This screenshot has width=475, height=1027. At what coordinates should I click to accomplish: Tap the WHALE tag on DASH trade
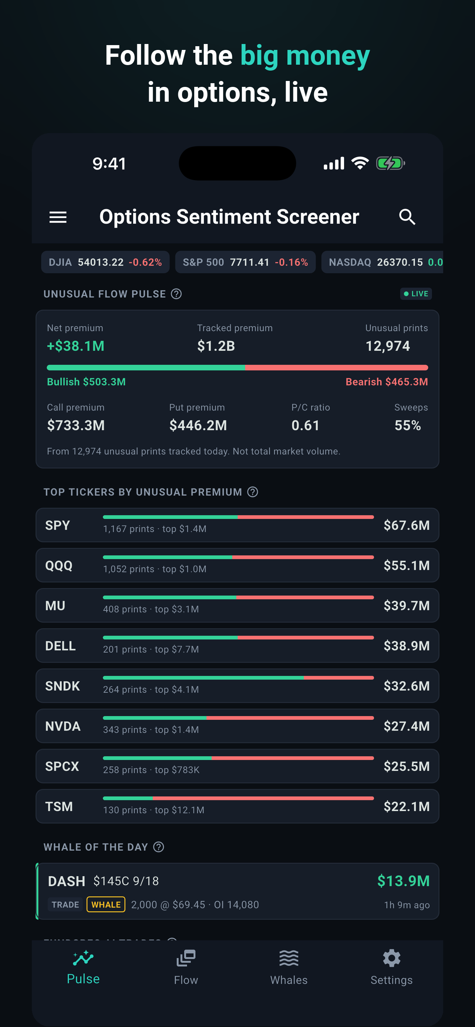(x=106, y=904)
